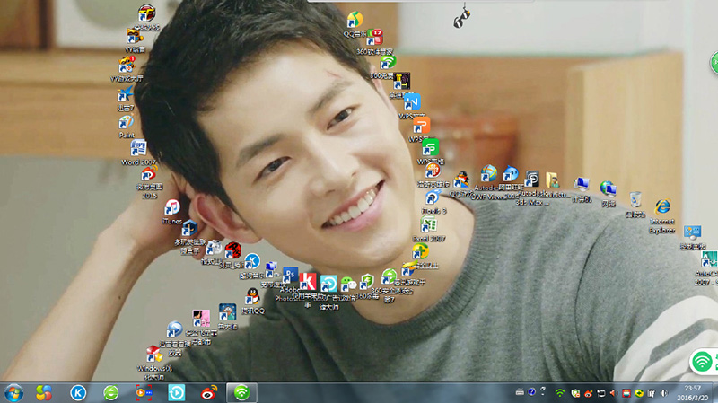This screenshot has height=403, width=718.
Task: Open the Word 2007 desktop shortcut
Action: point(138,148)
